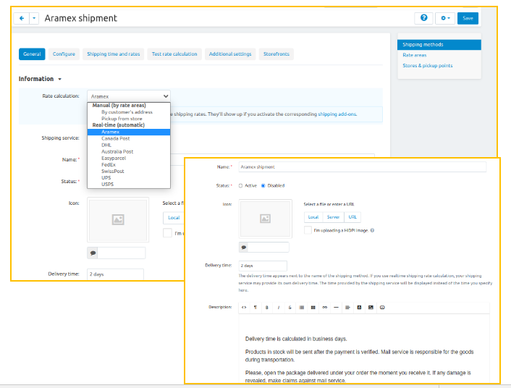The height and width of the screenshot is (388, 511).
Task: Follow the shipping add-ons link
Action: 337,114
